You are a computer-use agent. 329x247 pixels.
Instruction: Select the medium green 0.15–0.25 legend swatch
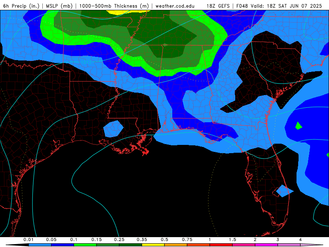[108, 245]
